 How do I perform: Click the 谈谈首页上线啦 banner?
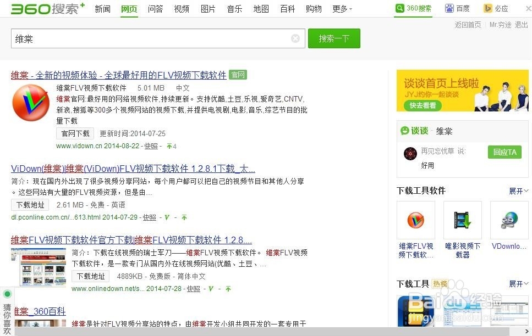463,91
